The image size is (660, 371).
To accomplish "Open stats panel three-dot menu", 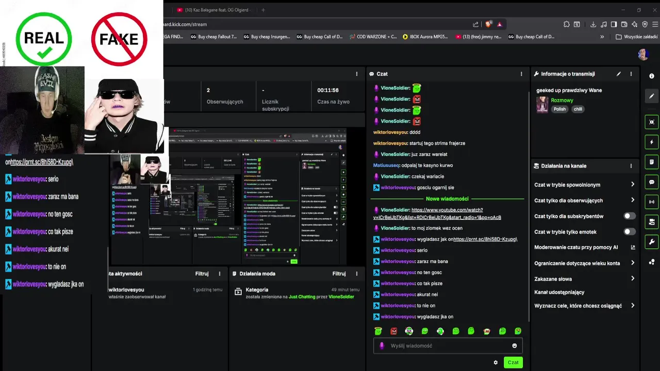I will [x=357, y=74].
